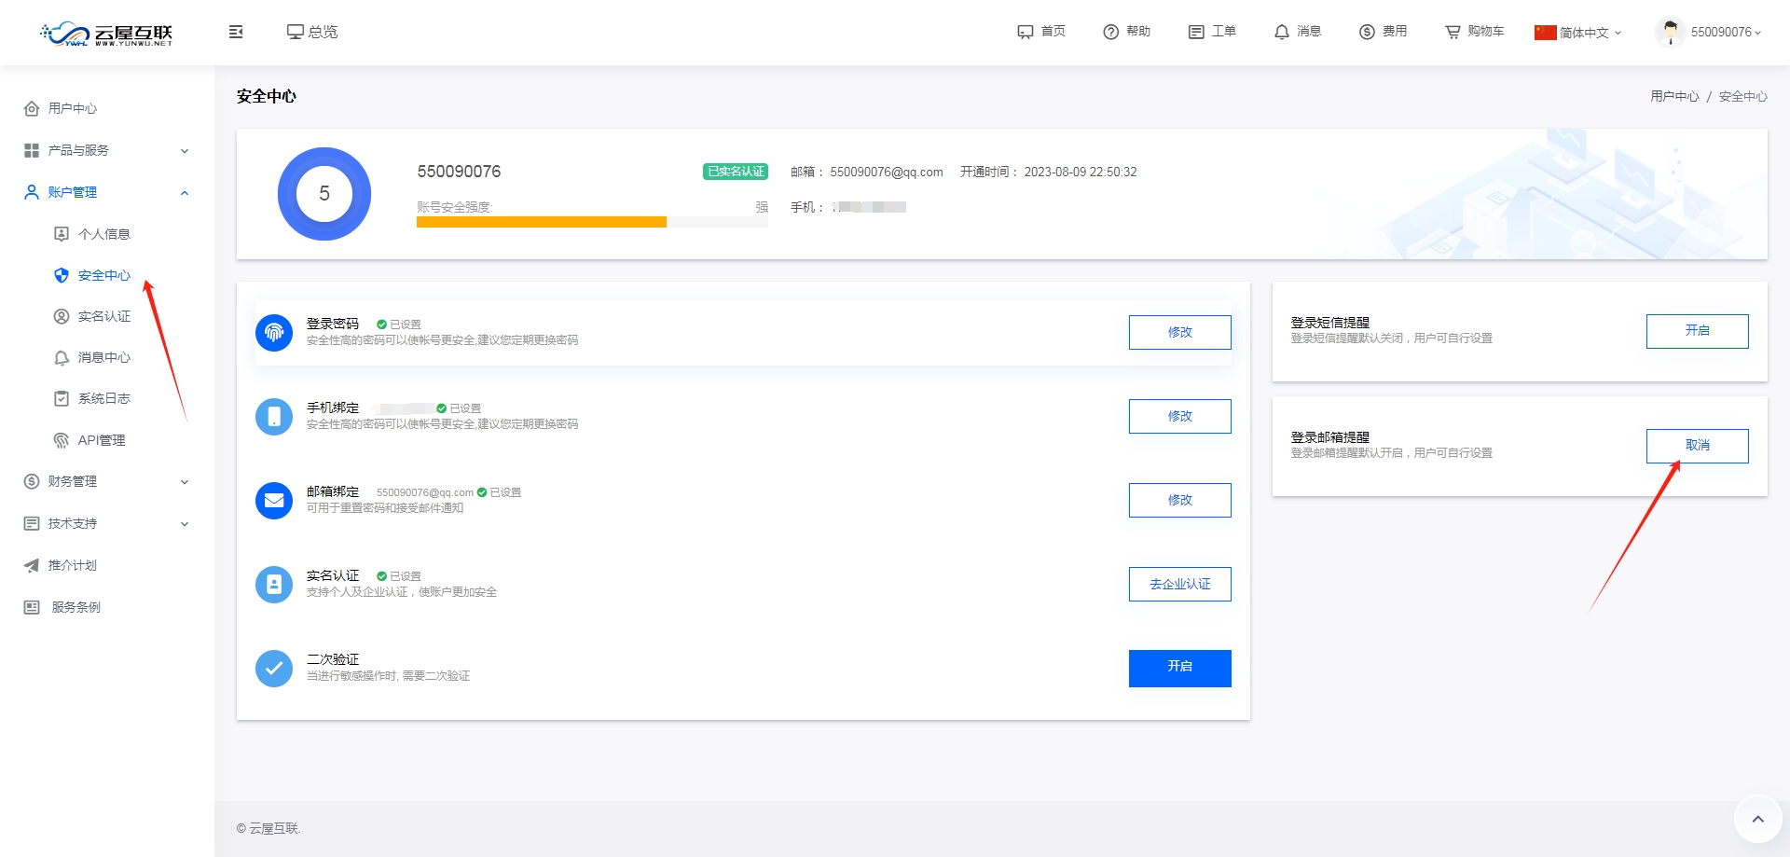The image size is (1790, 857).
Task: Open the API管理 sidebar item
Action: coord(101,440)
